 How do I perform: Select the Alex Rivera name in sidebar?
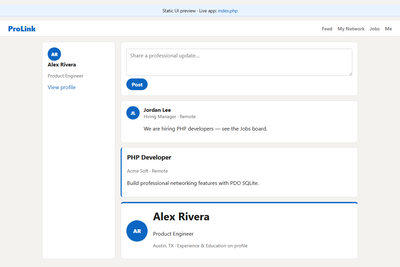tap(62, 65)
